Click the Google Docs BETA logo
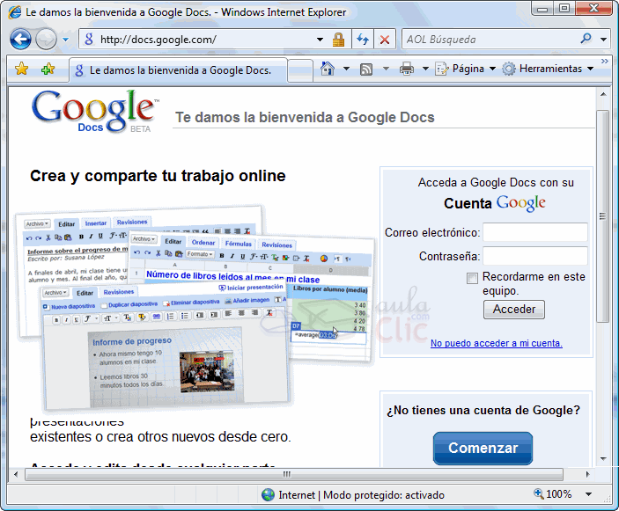The width and height of the screenshot is (619, 511). [x=95, y=111]
